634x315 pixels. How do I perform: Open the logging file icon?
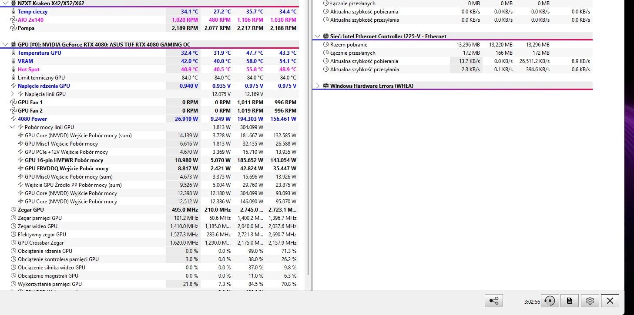coord(569,301)
